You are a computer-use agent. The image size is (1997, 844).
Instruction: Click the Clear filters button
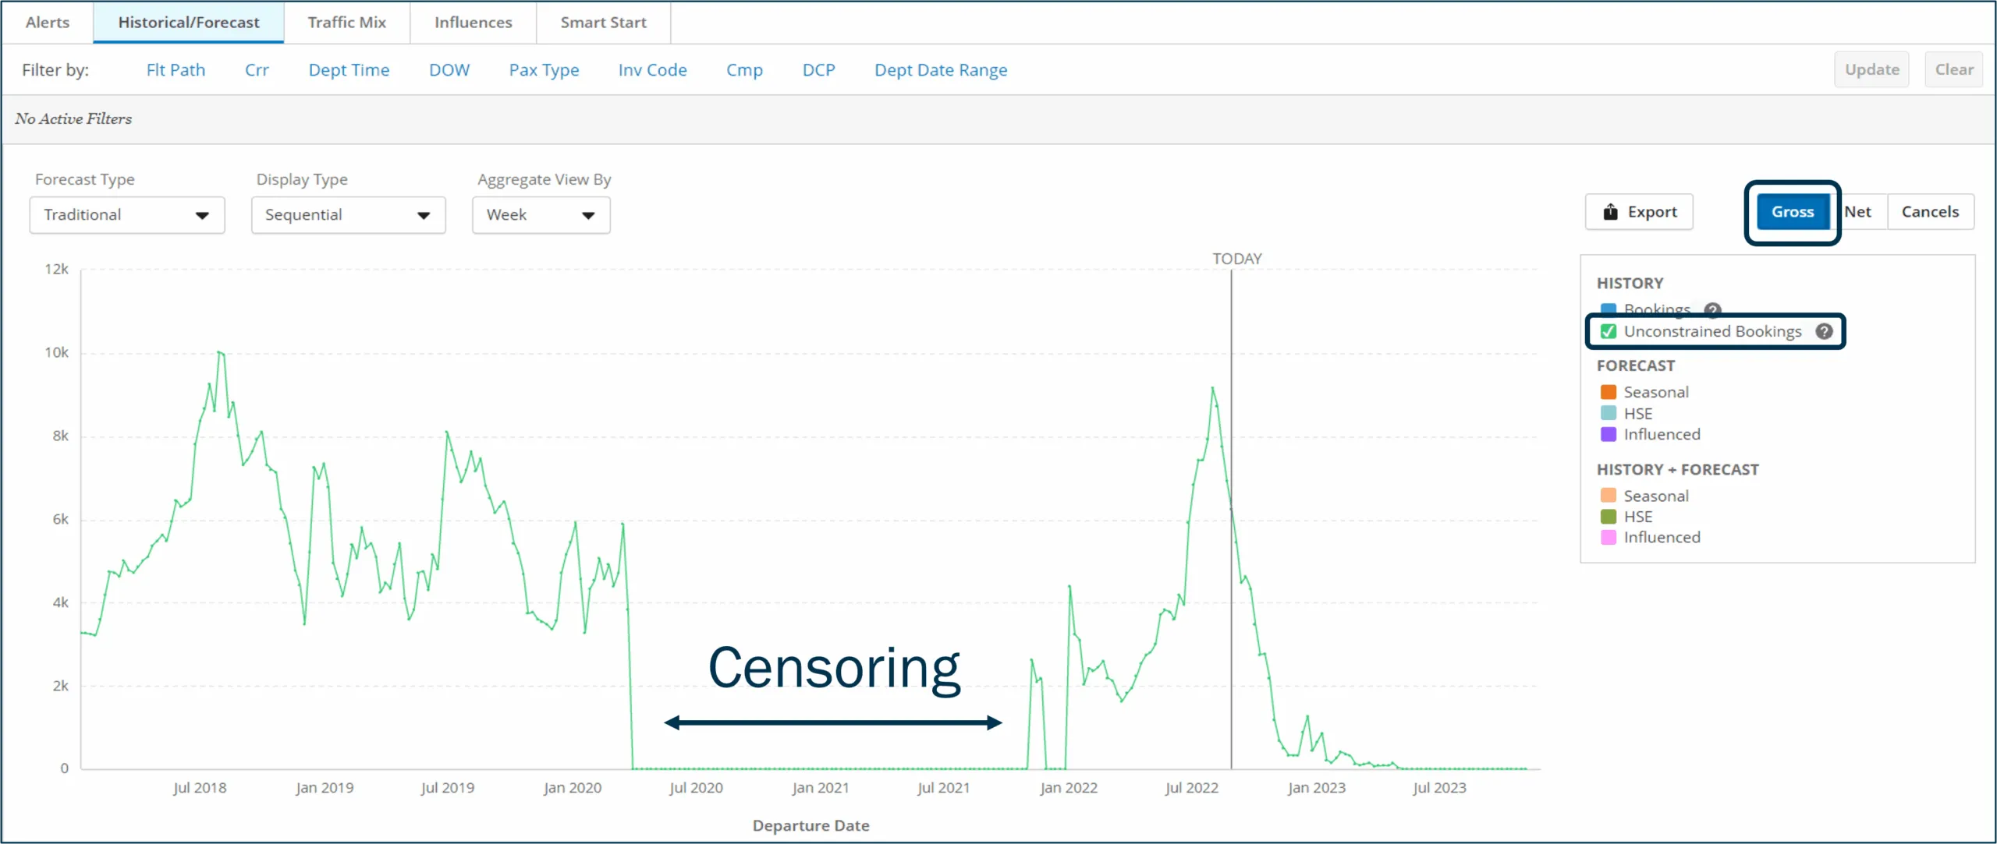point(1954,69)
